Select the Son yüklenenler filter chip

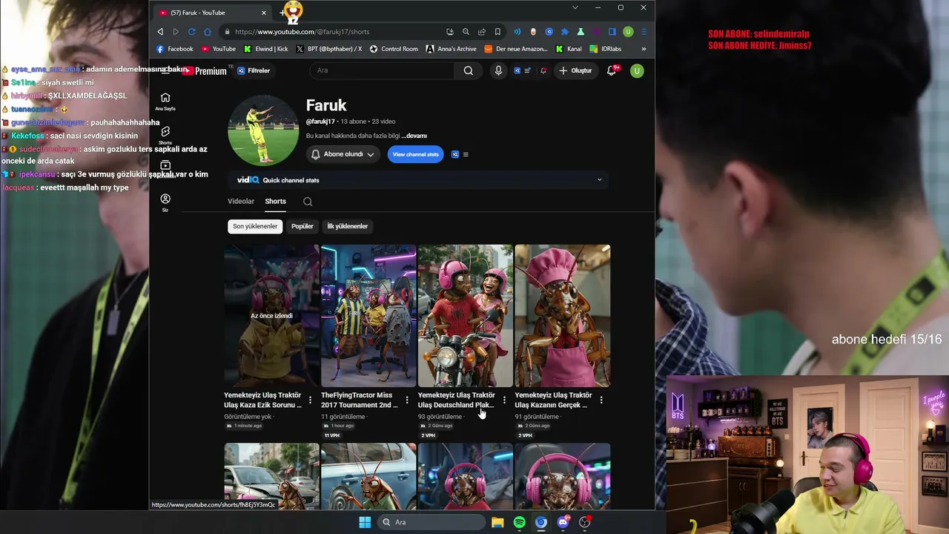pyautogui.click(x=255, y=226)
